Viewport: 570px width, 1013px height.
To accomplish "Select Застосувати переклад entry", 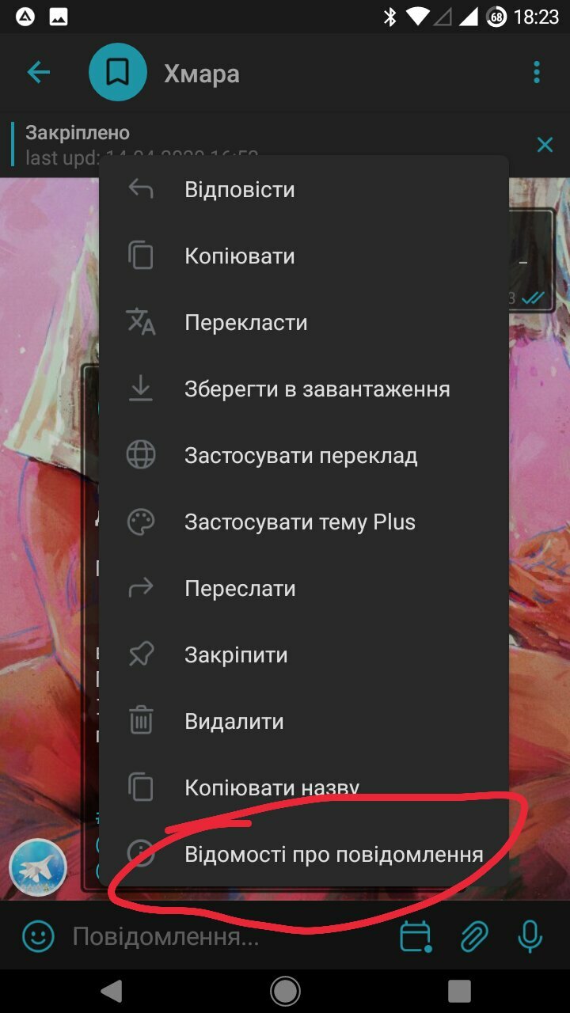I will click(x=304, y=456).
